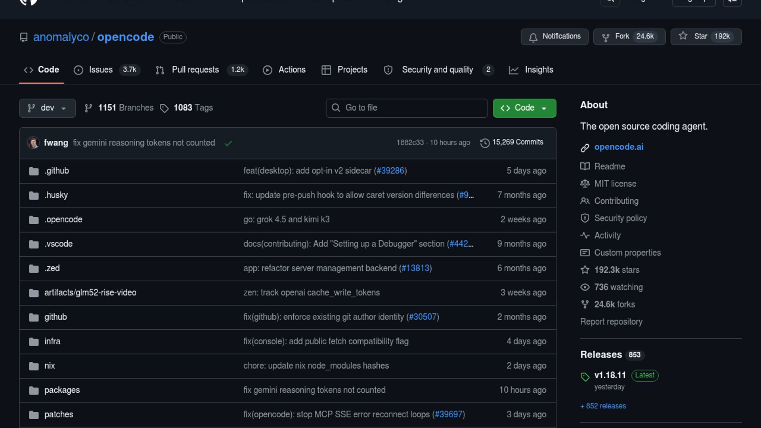Focus the Go to file search field
This screenshot has width=761, height=428.
[x=407, y=108]
